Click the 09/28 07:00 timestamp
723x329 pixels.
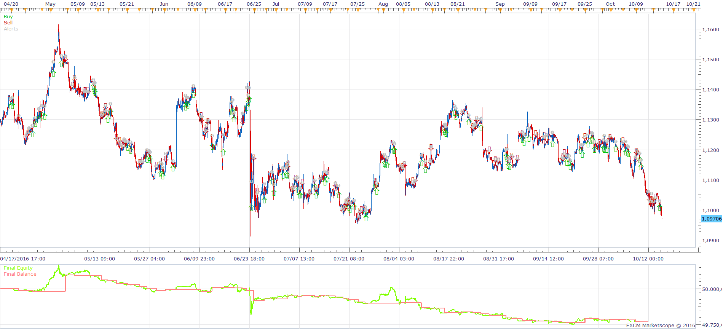click(x=599, y=259)
